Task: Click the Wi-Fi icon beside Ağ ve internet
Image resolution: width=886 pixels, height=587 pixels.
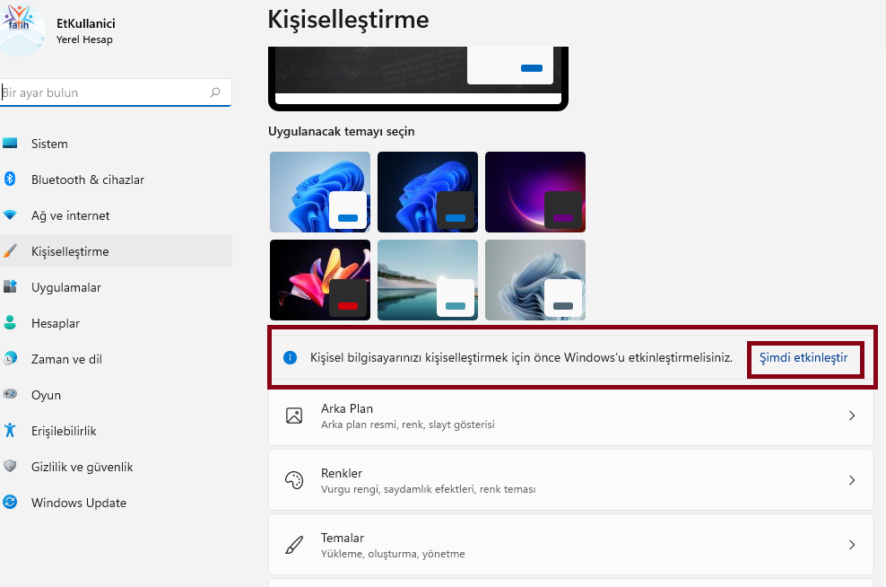Action: (10, 215)
